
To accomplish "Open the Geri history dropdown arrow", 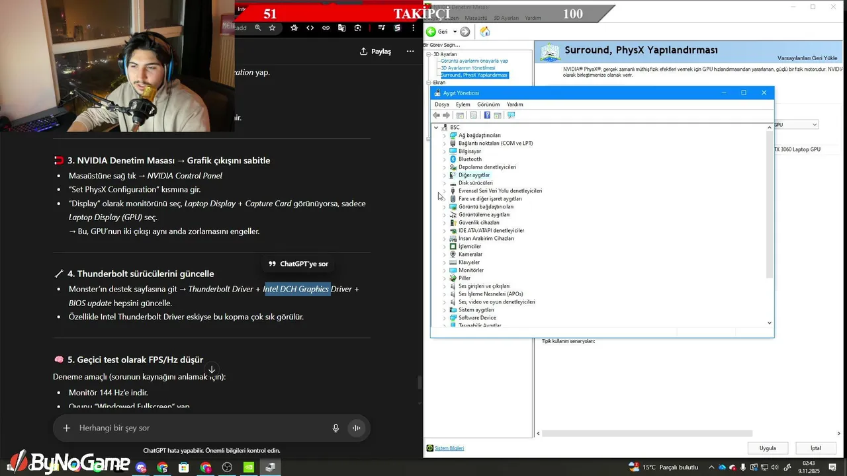I will click(x=454, y=32).
